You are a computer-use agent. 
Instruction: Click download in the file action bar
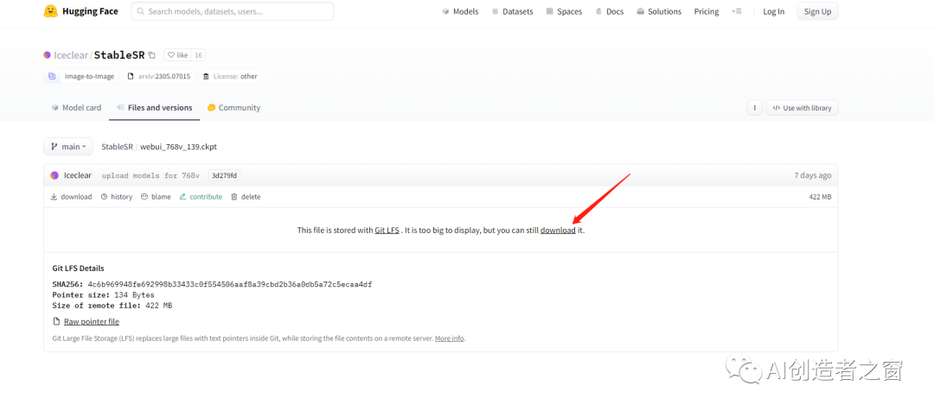(x=71, y=197)
